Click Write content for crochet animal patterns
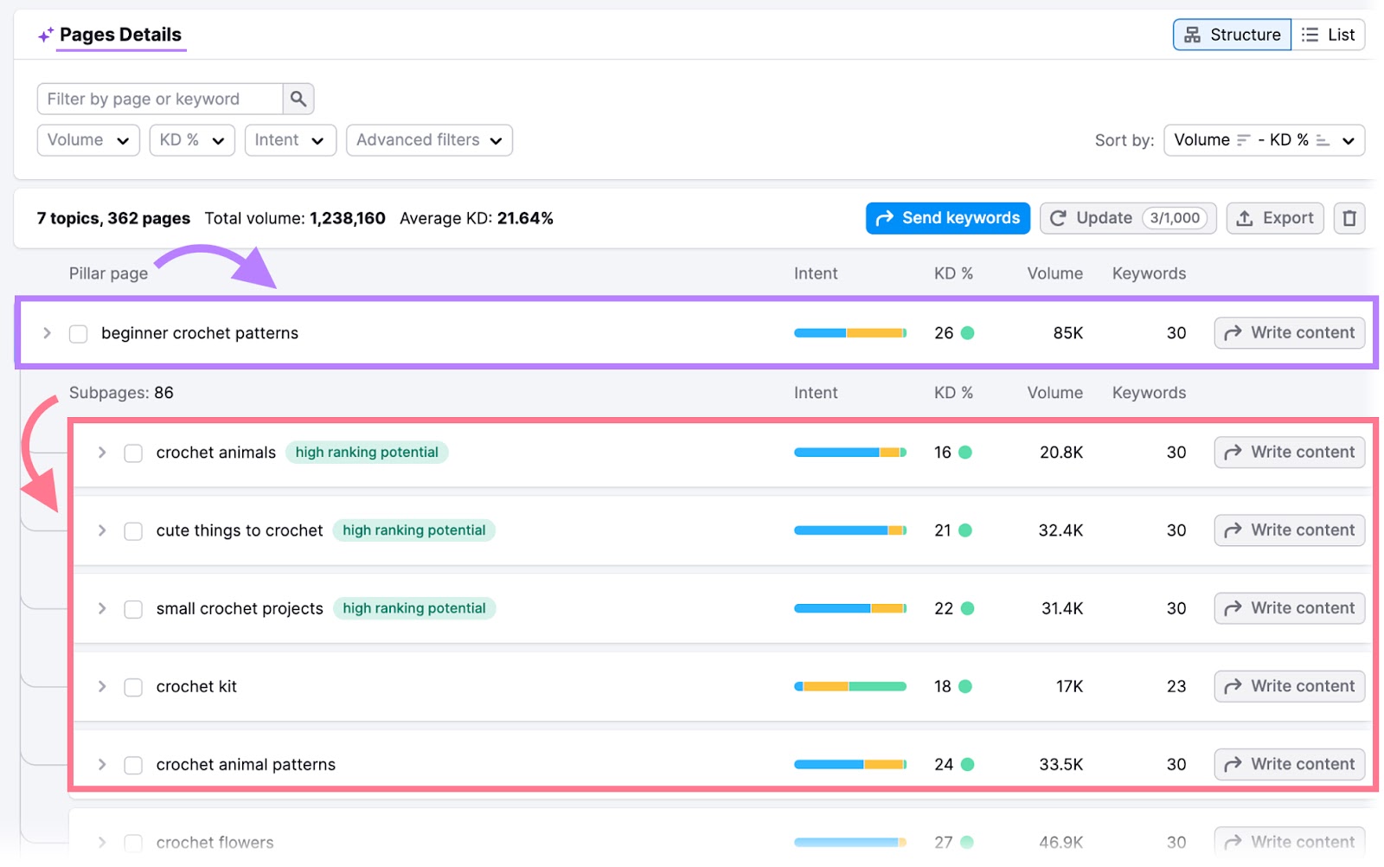The width and height of the screenshot is (1384, 867). (1289, 764)
